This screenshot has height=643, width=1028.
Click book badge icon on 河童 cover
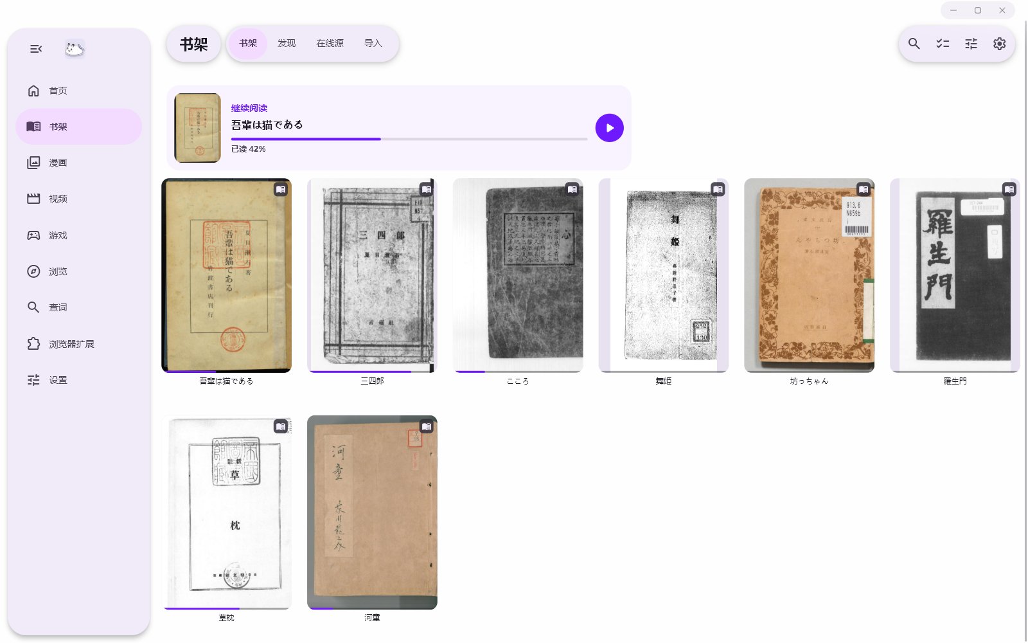(427, 426)
